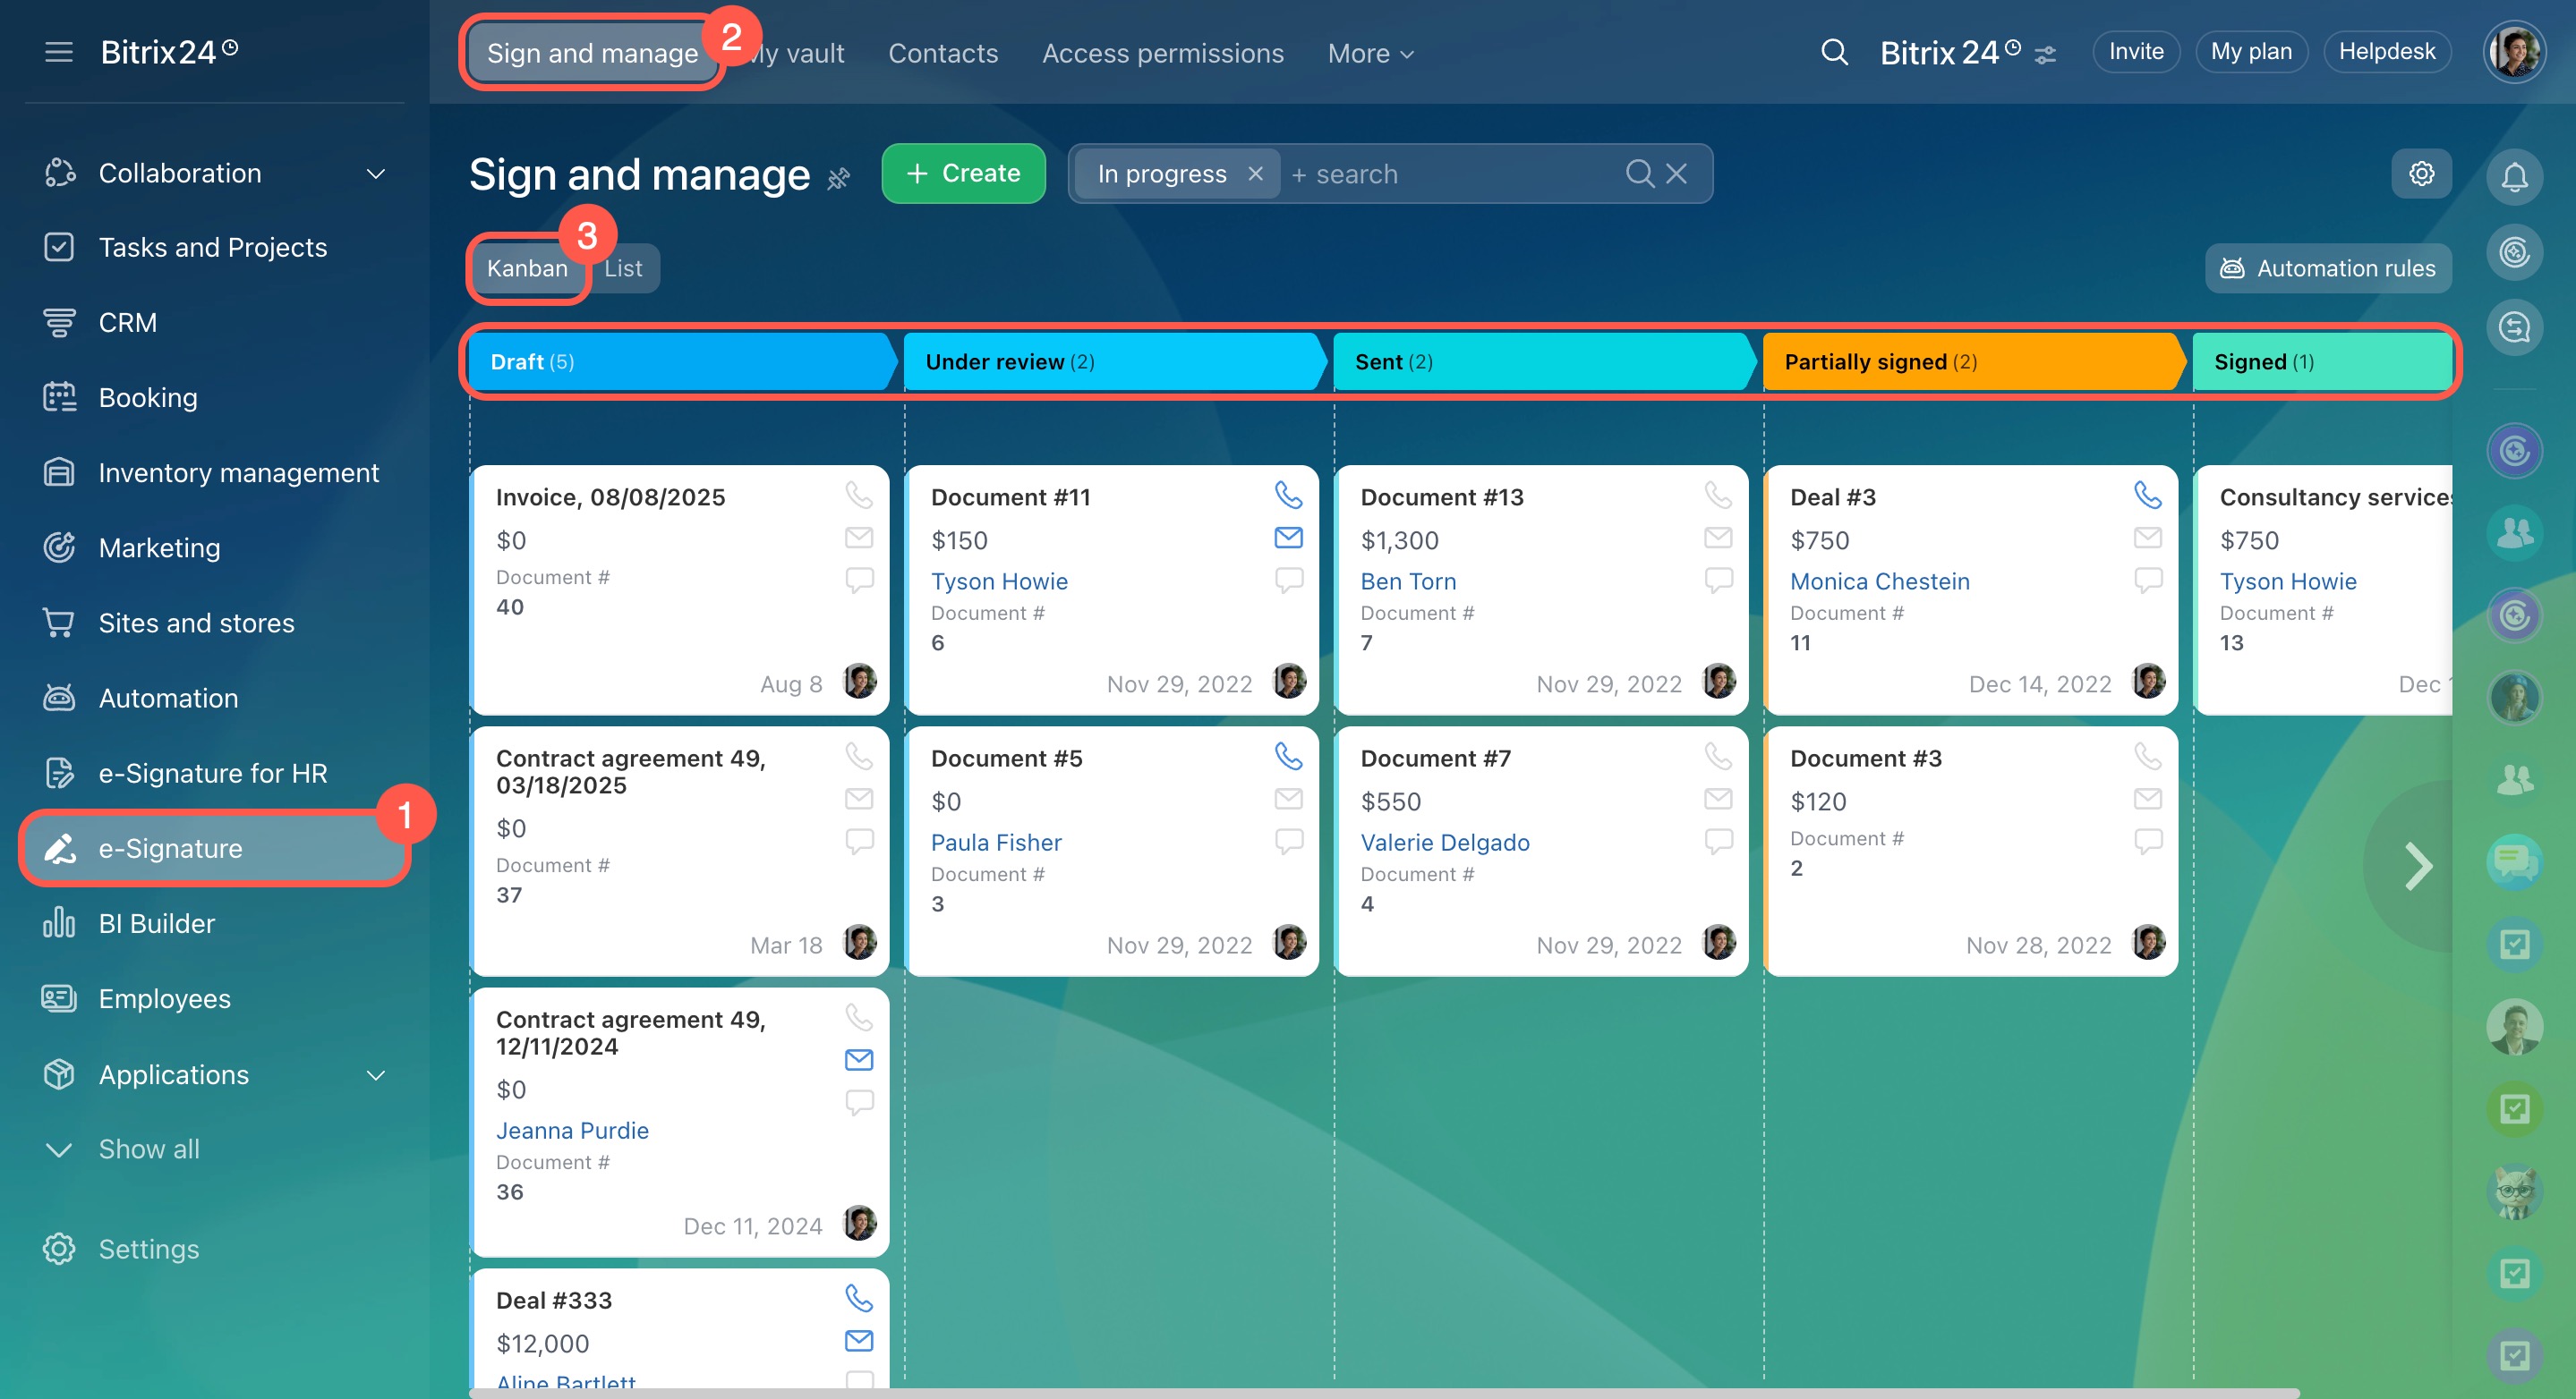
Task: Open the Contacts tab
Action: 943,53
